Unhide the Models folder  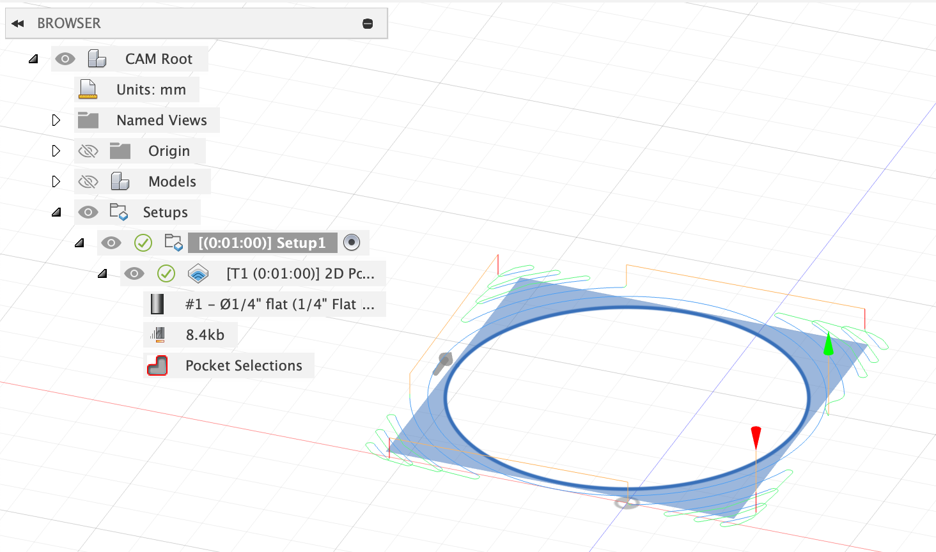pyautogui.click(x=88, y=181)
